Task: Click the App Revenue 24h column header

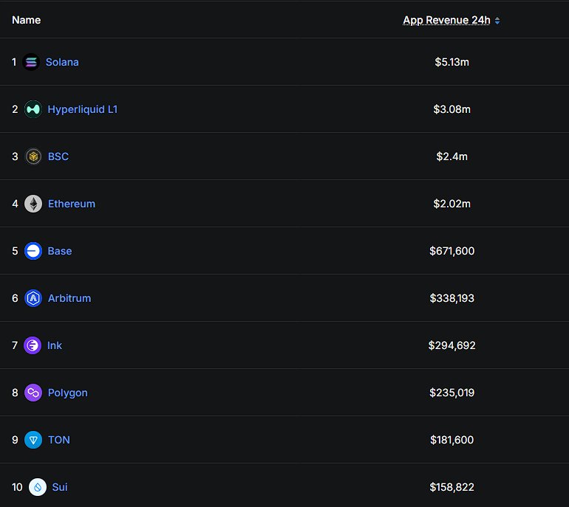Action: pyautogui.click(x=446, y=21)
